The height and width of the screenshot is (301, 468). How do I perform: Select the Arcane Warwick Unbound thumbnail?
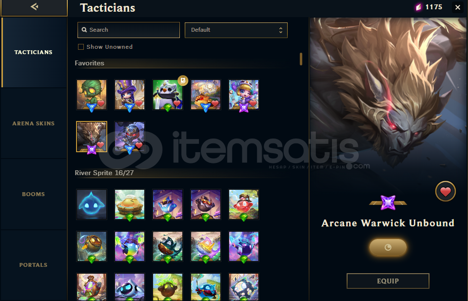point(92,137)
